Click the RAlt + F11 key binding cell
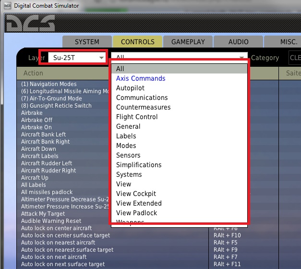301x269 pixels. point(227,264)
